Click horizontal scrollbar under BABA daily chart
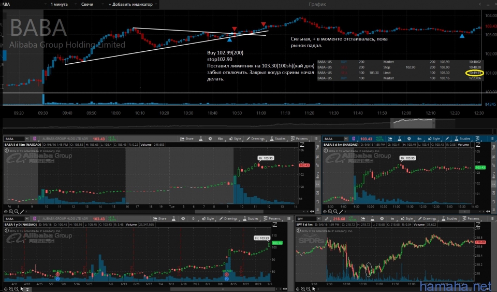497x292 pixels. pyautogui.click(x=223, y=289)
